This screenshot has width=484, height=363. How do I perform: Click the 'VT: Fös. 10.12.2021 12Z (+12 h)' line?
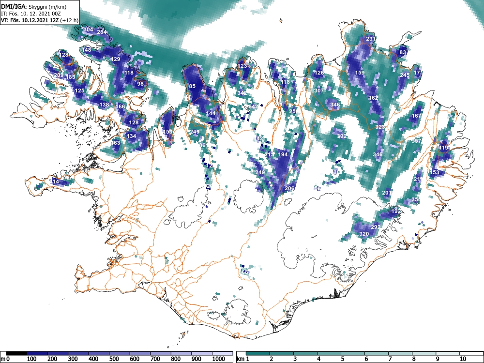click(40, 20)
